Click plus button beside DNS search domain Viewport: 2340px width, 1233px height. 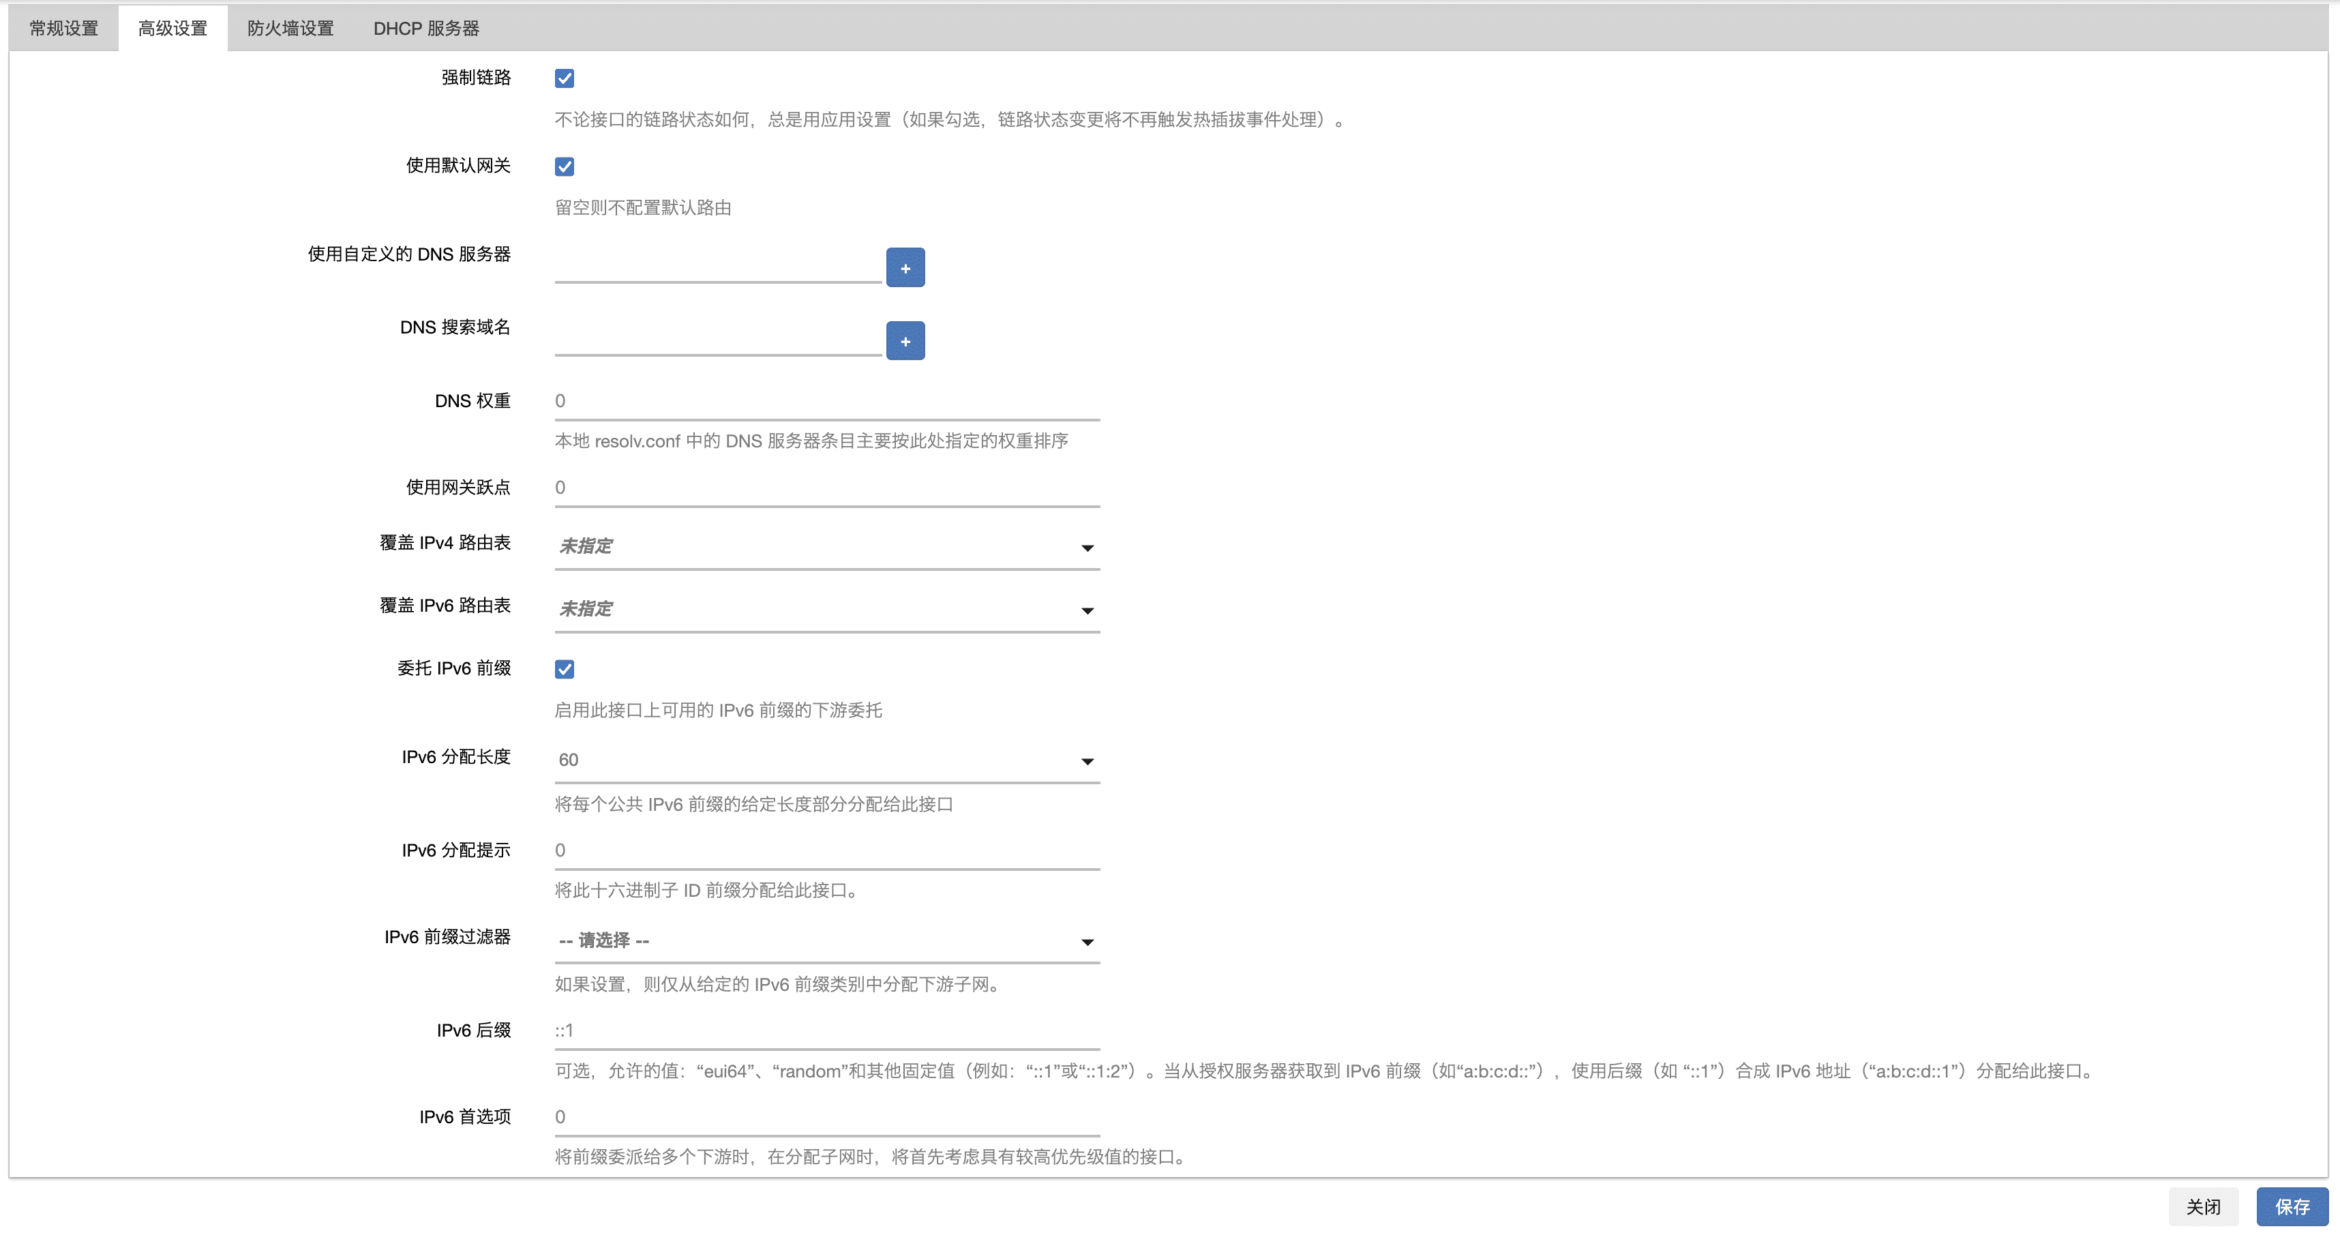pyautogui.click(x=905, y=341)
